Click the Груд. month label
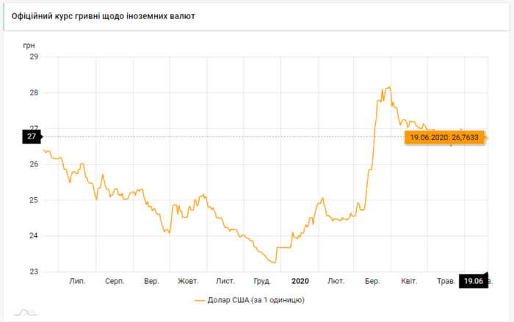This screenshot has height=322, width=514. point(261,281)
